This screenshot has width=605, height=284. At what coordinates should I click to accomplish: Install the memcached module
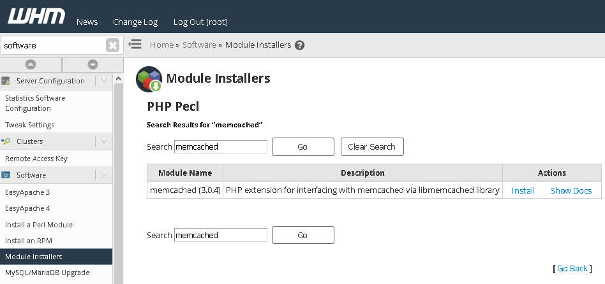tap(523, 190)
